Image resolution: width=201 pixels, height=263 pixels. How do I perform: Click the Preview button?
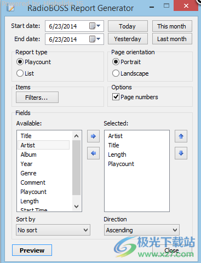click(x=32, y=250)
